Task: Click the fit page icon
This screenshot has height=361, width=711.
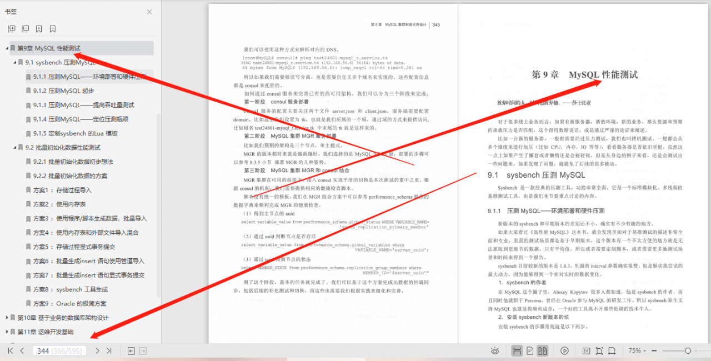Action: (599, 350)
